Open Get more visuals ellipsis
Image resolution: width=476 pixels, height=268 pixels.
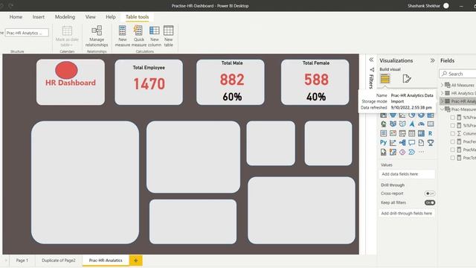(x=422, y=152)
